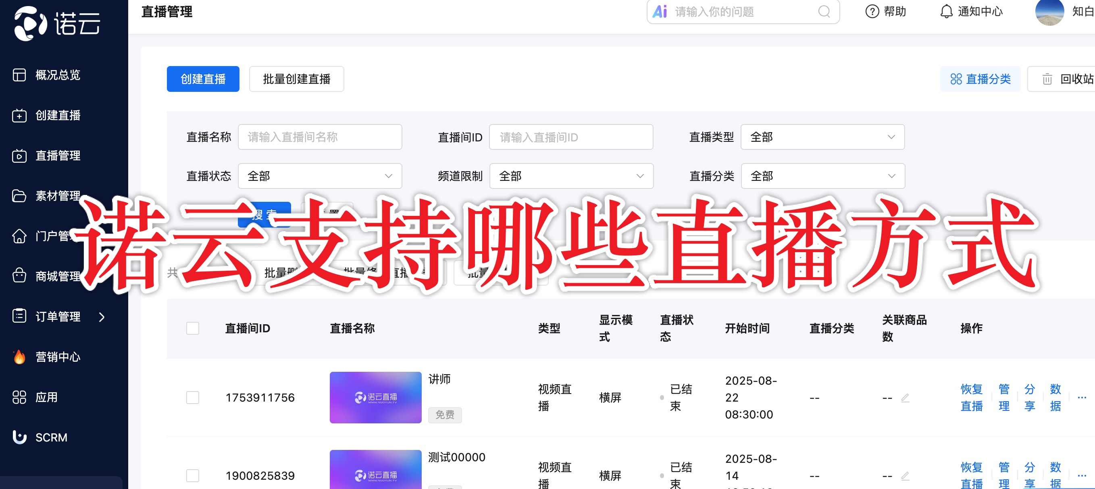Screen dimensions: 1095x489
Task: Expand the order management submenu
Action: [102, 317]
